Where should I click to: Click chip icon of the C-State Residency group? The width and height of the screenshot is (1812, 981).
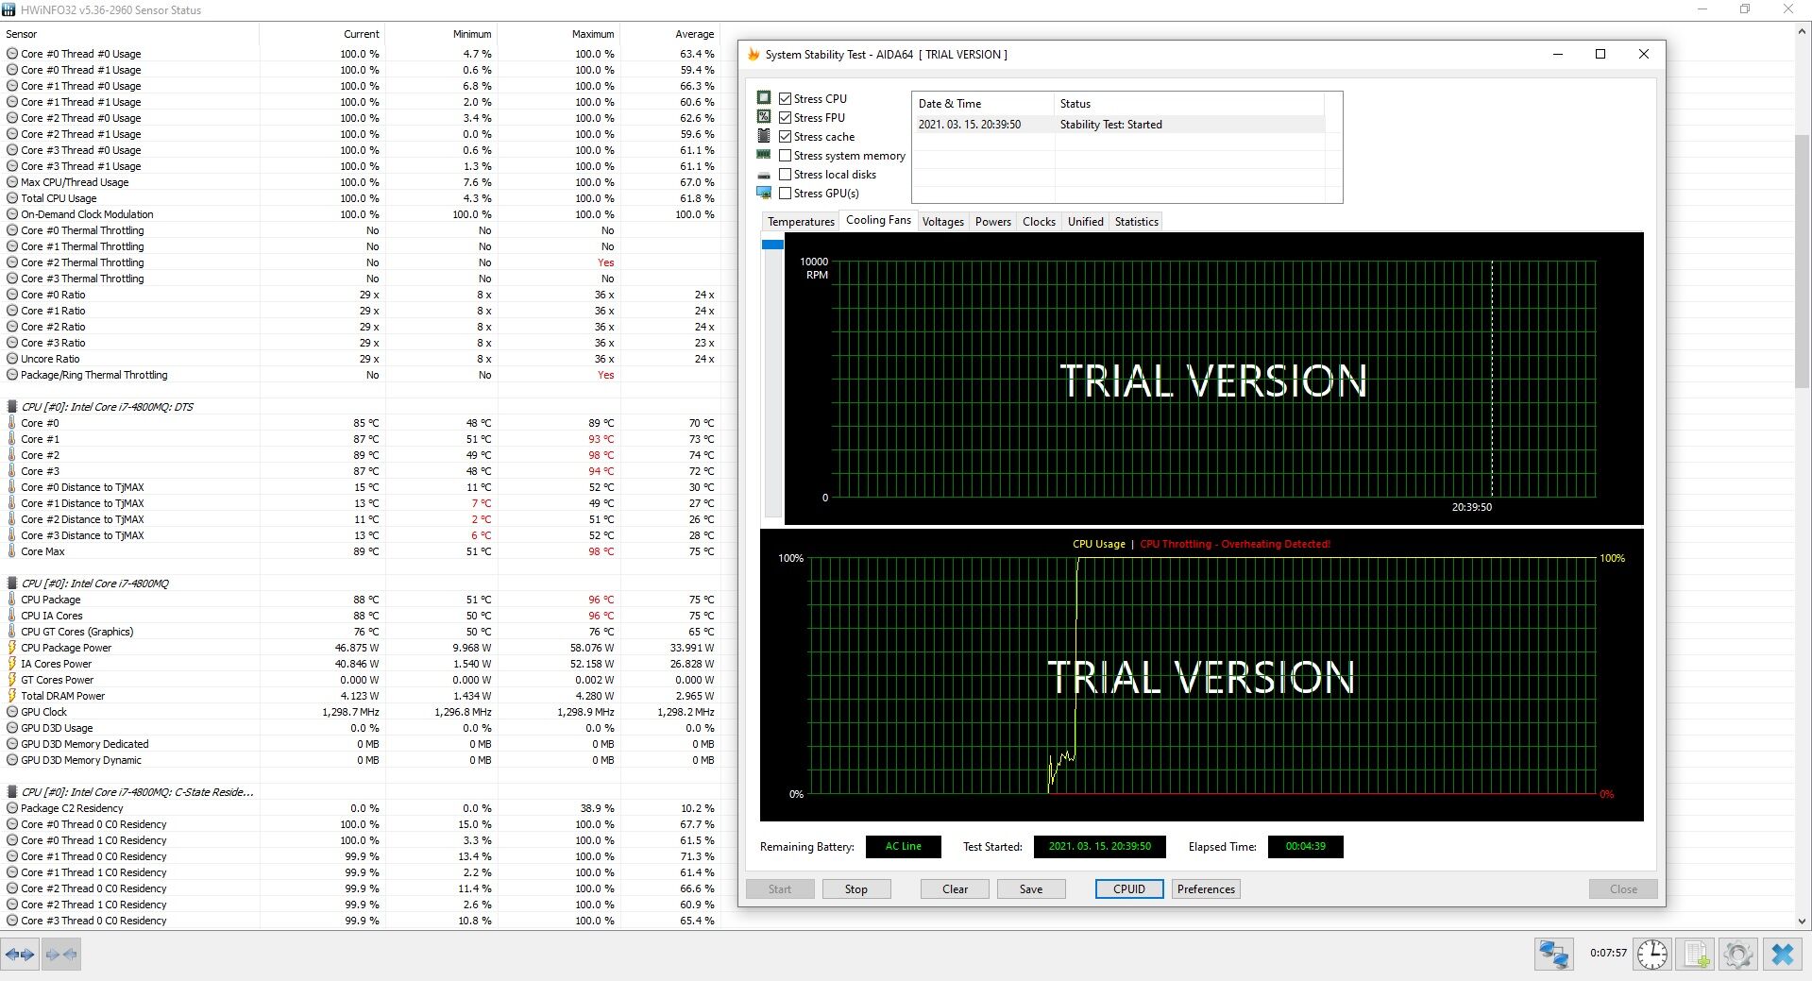[x=12, y=792]
